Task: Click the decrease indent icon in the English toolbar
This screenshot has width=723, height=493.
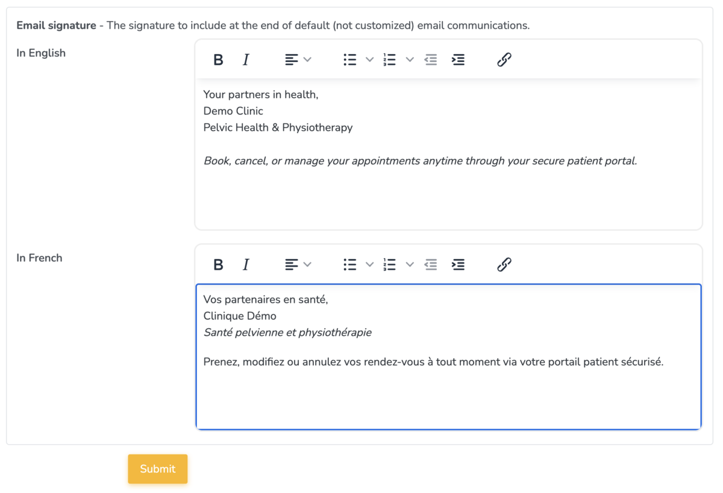Action: point(430,60)
